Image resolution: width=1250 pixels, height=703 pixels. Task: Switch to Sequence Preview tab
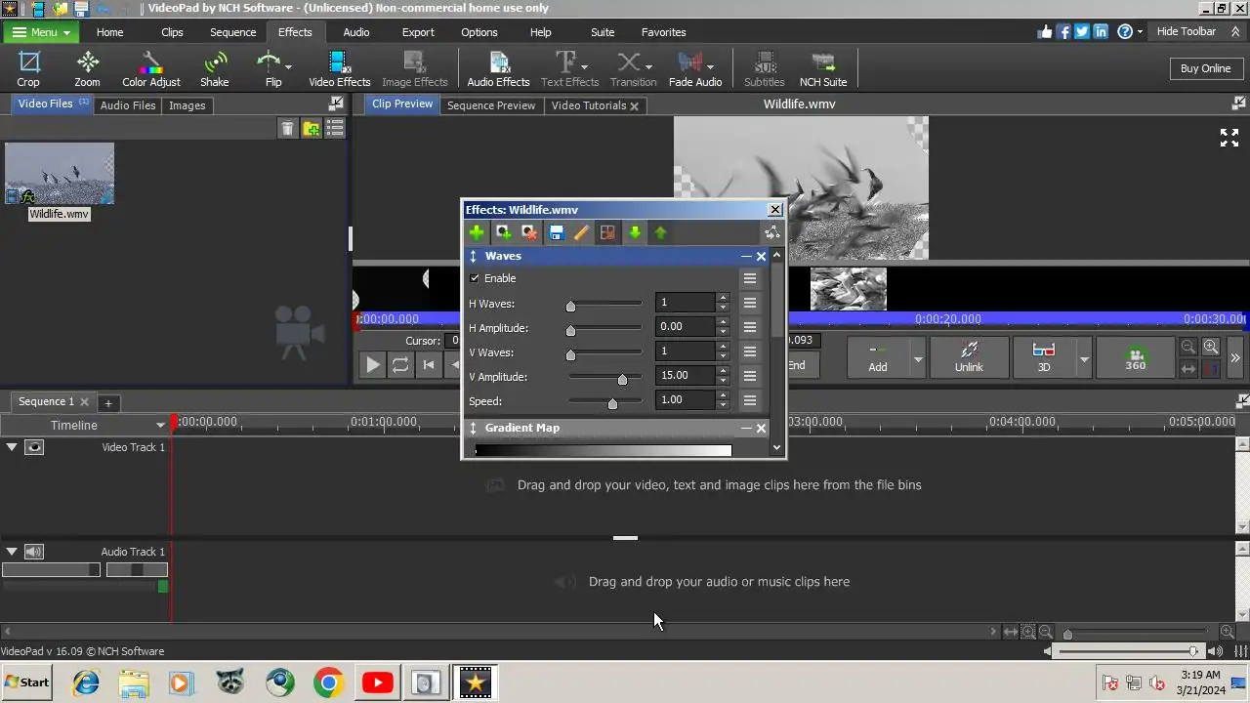pyautogui.click(x=491, y=105)
